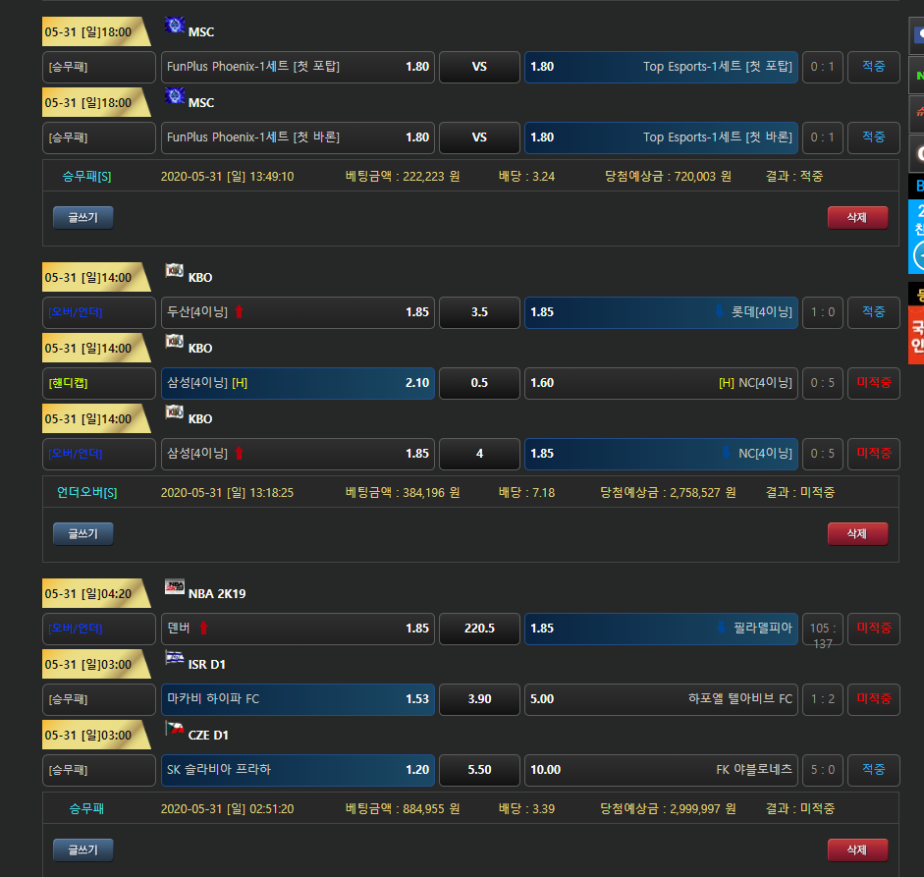This screenshot has width=924, height=877.
Task: Click the 핸디캡 label on 삼성 row
Action: 99,383
